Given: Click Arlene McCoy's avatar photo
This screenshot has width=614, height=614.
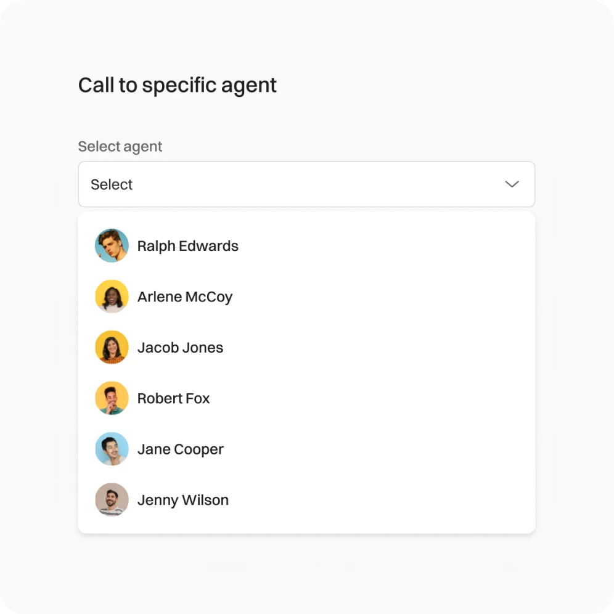Looking at the screenshot, I should (x=112, y=297).
